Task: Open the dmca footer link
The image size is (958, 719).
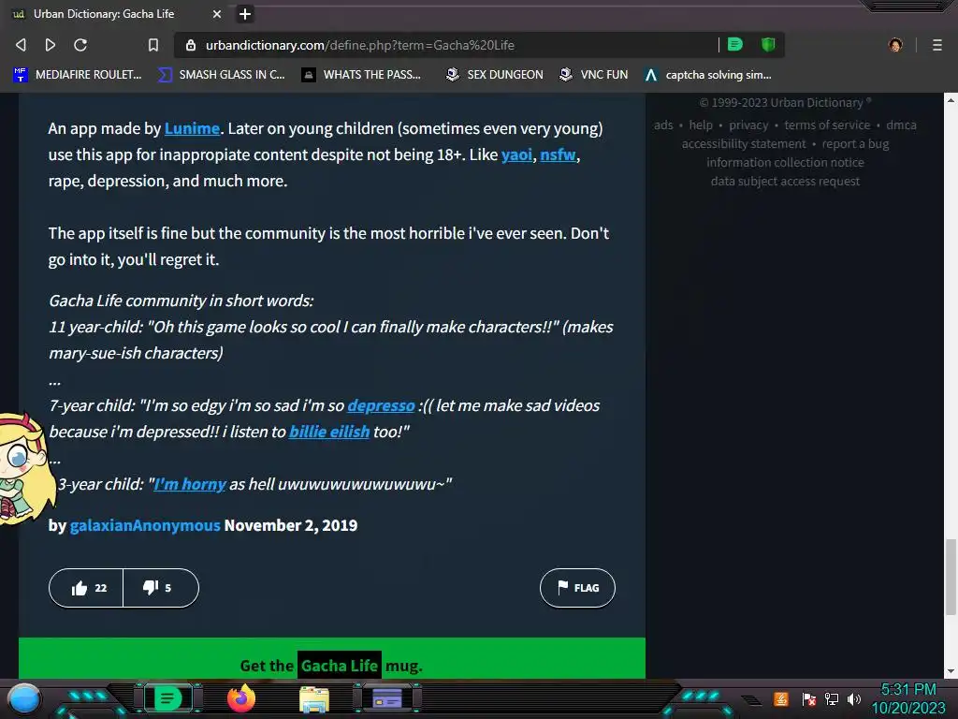Action: pyautogui.click(x=901, y=125)
